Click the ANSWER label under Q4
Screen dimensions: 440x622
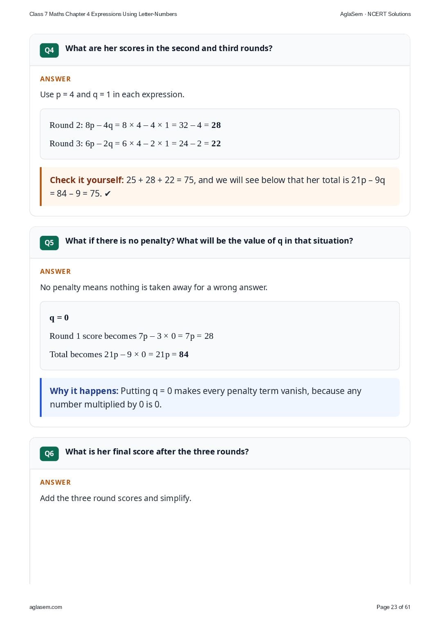tap(55, 79)
